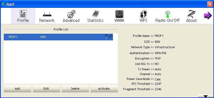The height and width of the screenshot is (98, 214).
Task: Open the About icon
Action: coord(191,14)
